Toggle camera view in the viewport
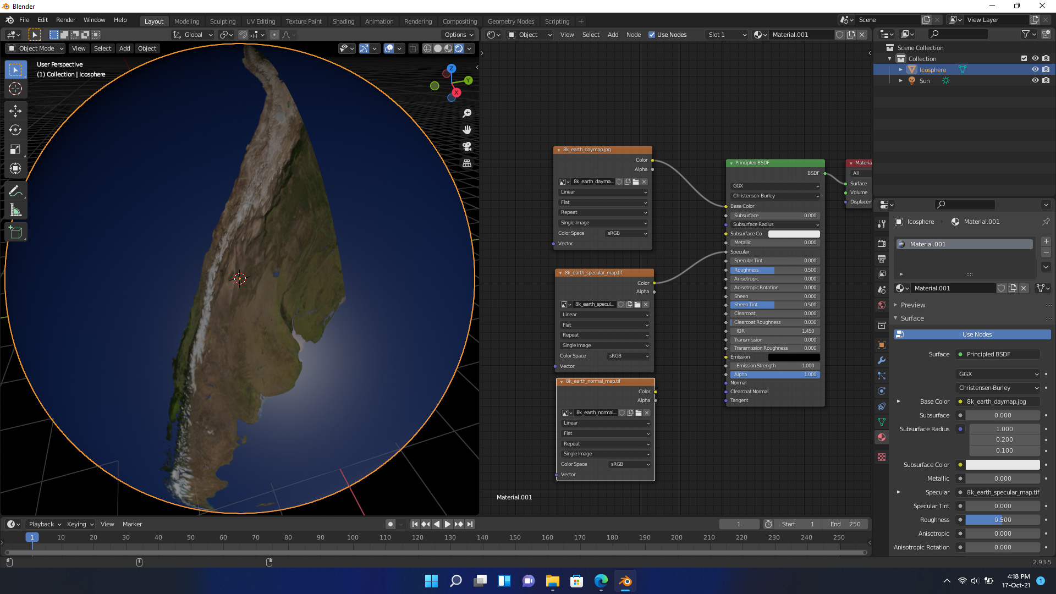 [467, 147]
